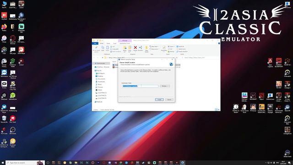The image size is (293, 165).
Task: Click the blue Help icon in Explorer
Action: [x=219, y=44]
